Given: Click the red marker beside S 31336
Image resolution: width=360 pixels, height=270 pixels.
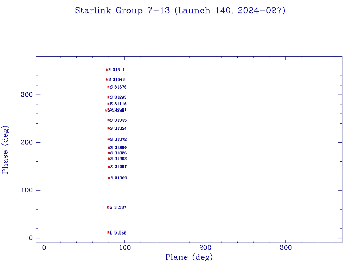Looking at the screenshot, I should 109,153.
